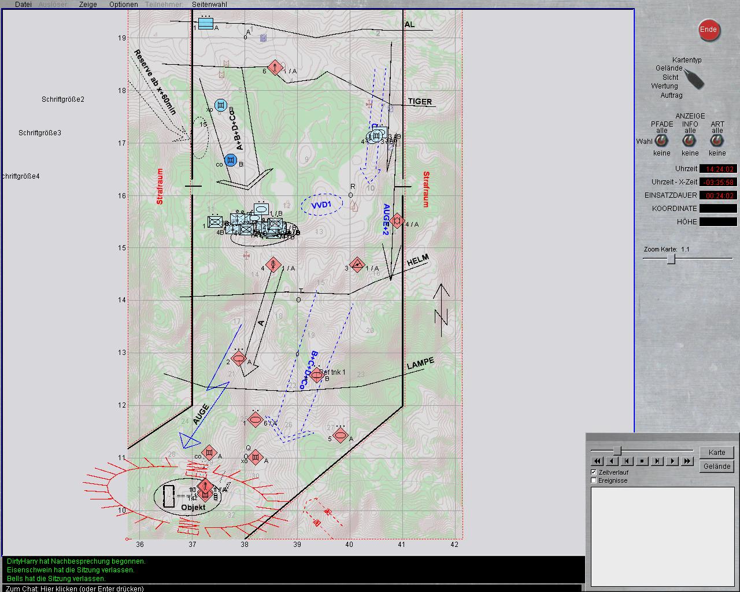
Task: Click the fast rewind playback button
Action: 597,461
